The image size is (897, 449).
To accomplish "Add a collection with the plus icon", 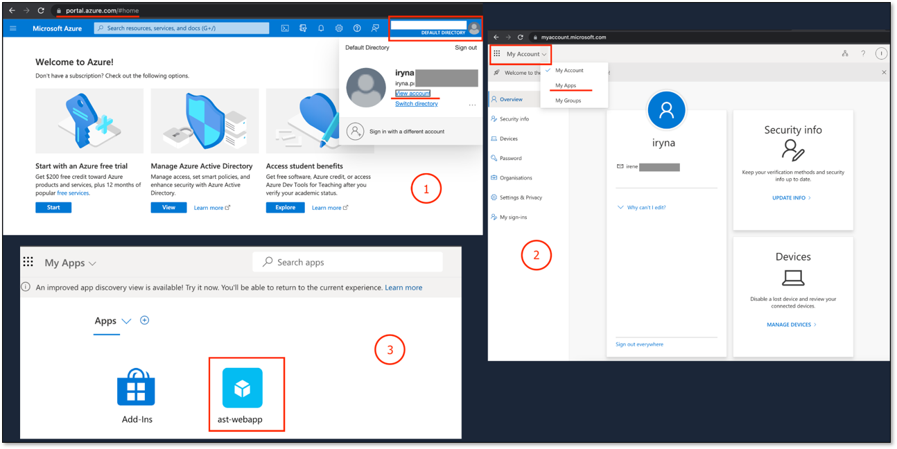I will (145, 320).
